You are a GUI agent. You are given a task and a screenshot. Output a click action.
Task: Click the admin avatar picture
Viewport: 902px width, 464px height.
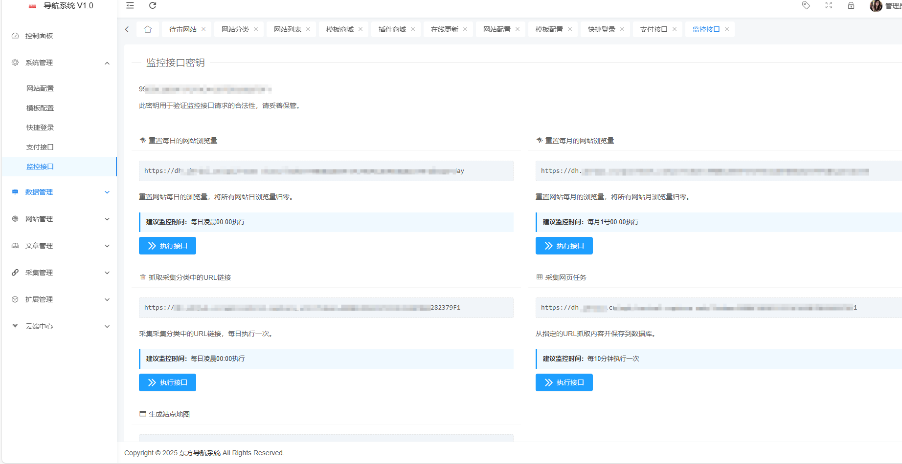coord(876,6)
